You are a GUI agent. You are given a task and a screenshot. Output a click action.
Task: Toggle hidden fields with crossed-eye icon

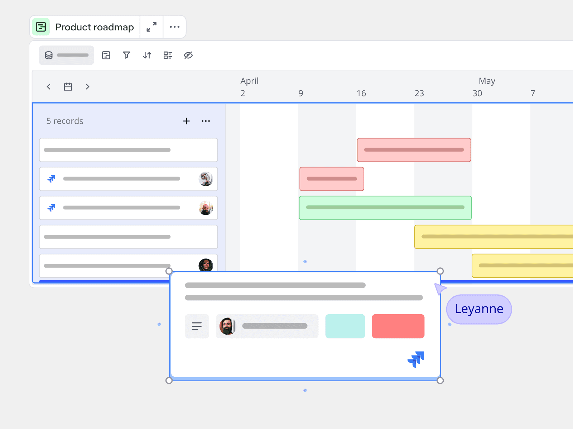188,55
